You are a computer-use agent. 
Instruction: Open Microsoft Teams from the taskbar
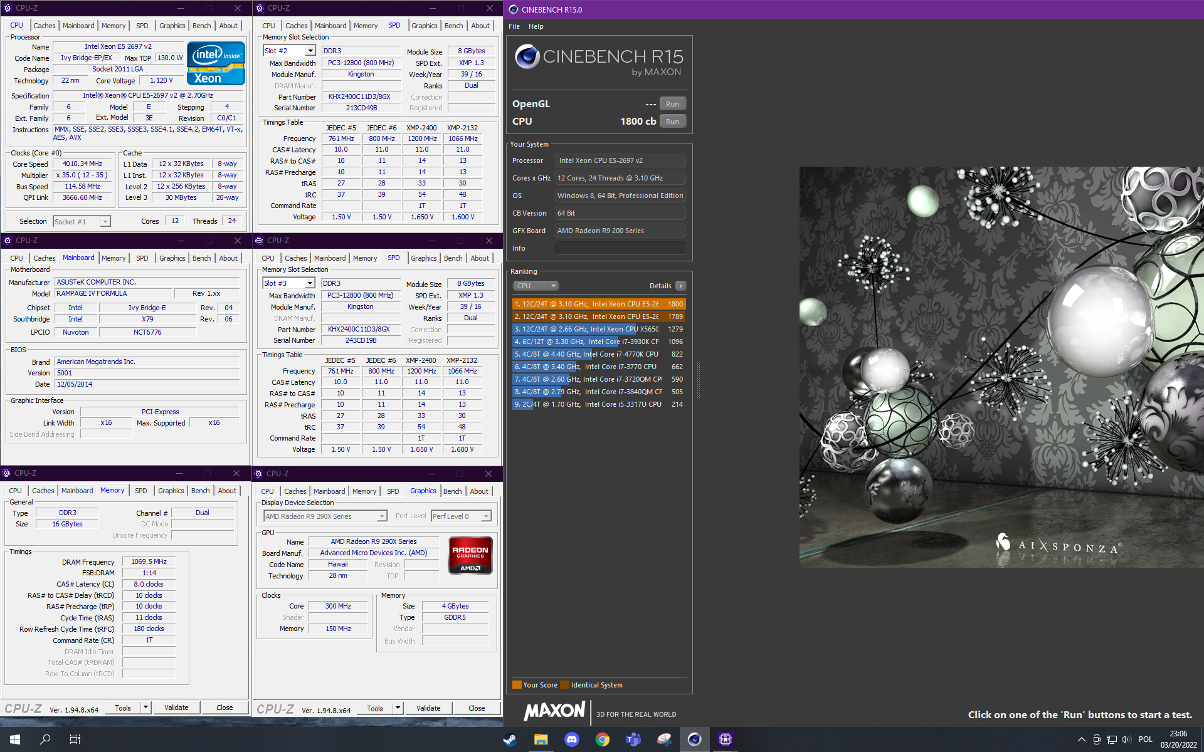[x=633, y=739]
